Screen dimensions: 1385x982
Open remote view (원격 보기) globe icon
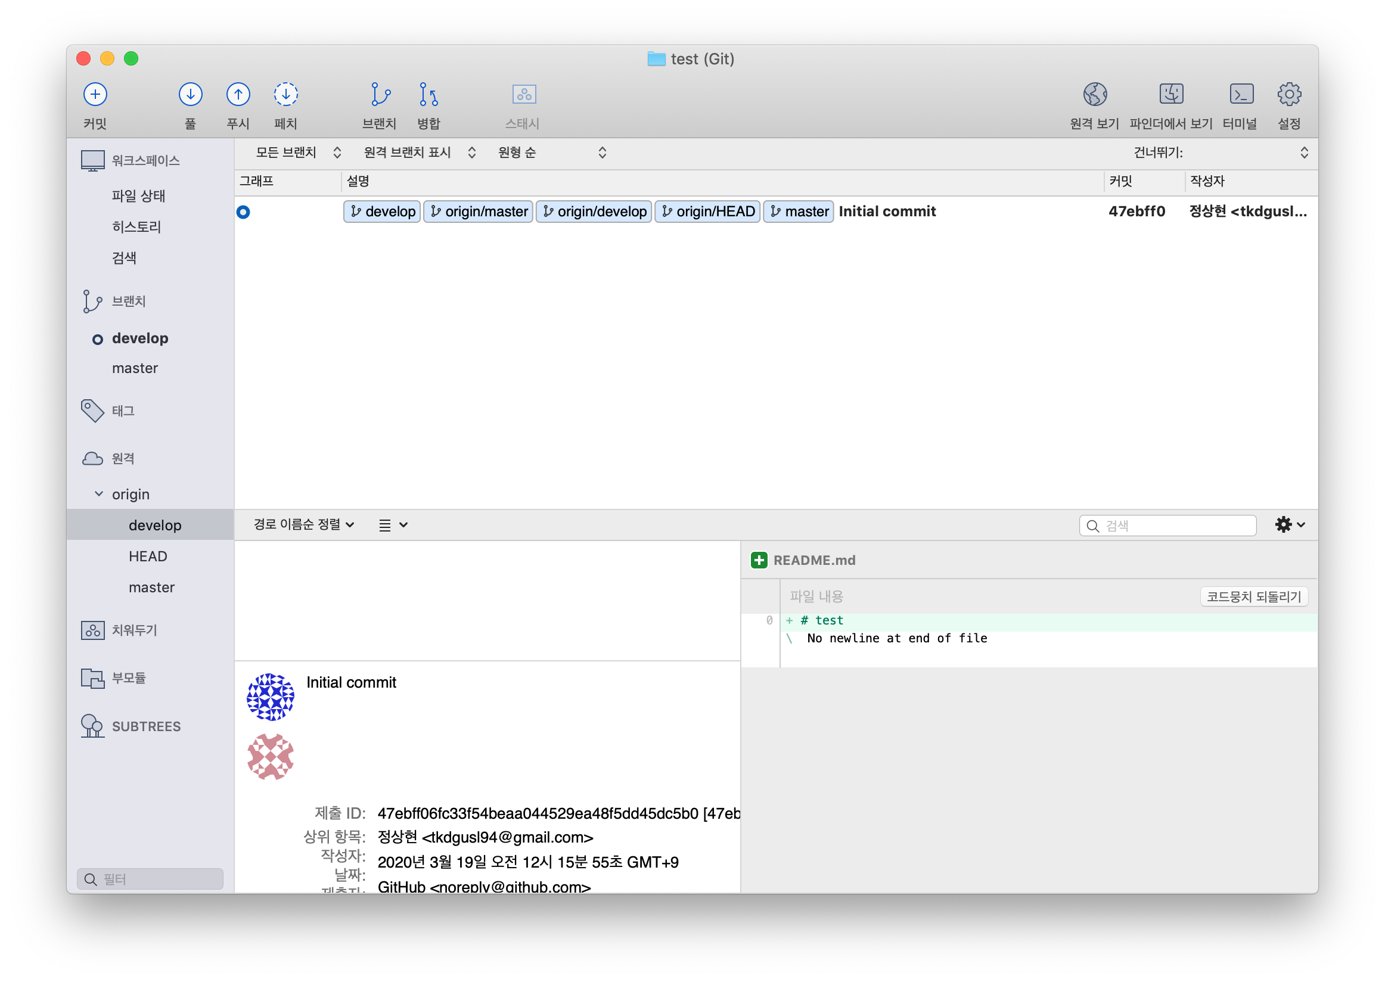point(1094,94)
